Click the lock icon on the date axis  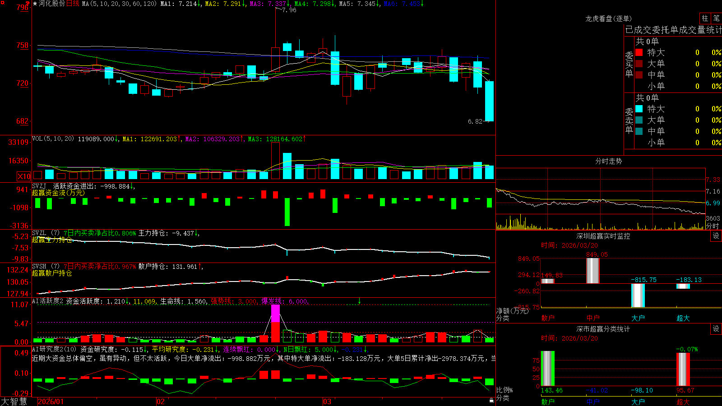[492, 400]
